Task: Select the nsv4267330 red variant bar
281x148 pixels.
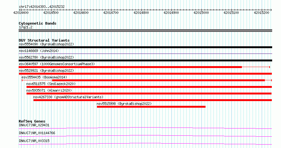Action: coord(152,100)
